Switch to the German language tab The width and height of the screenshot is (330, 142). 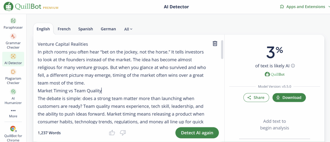(108, 29)
